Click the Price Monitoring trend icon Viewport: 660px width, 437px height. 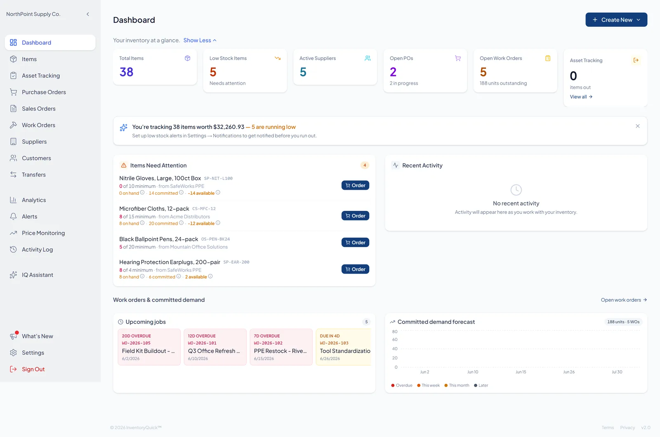(x=13, y=233)
